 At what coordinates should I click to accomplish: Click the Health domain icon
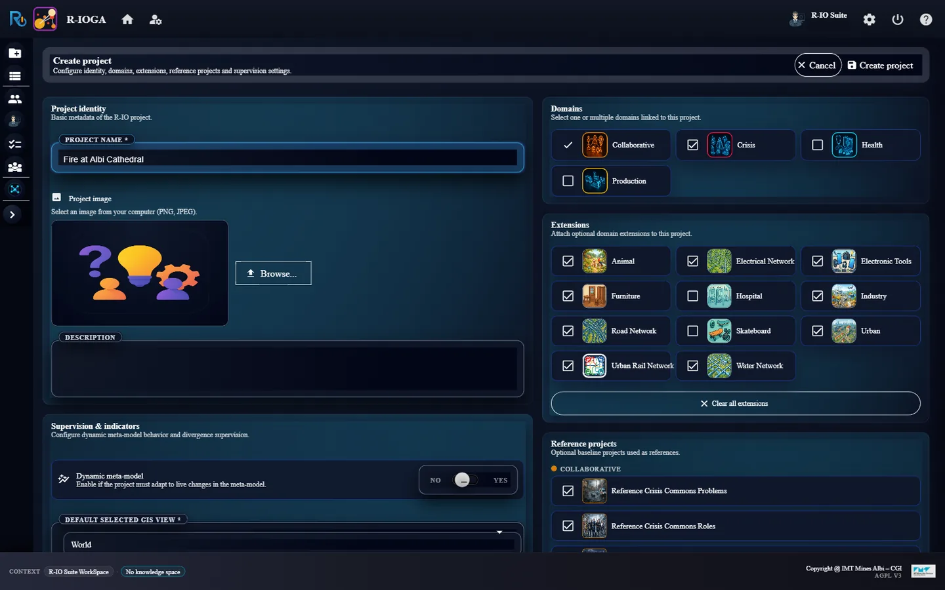(x=844, y=145)
